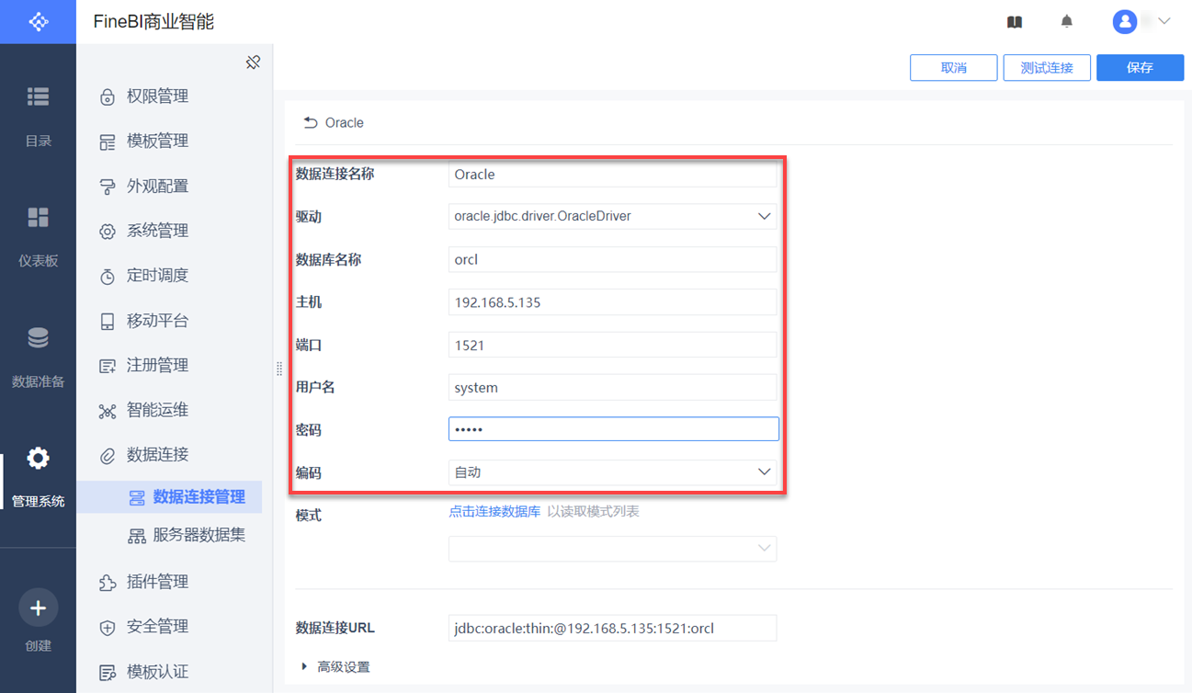Click the 密码 password field
Viewport: 1192px width, 693px height.
click(613, 429)
